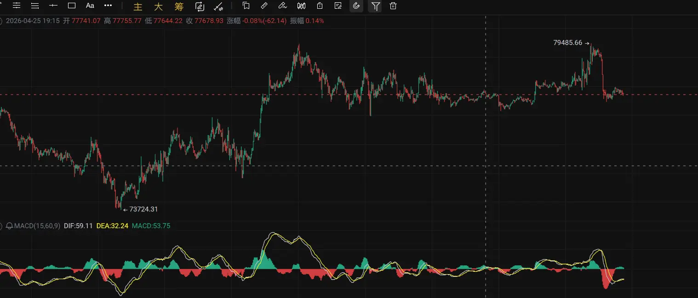Click the DEA:32.24 value
This screenshot has width=698, height=298.
coord(112,226)
